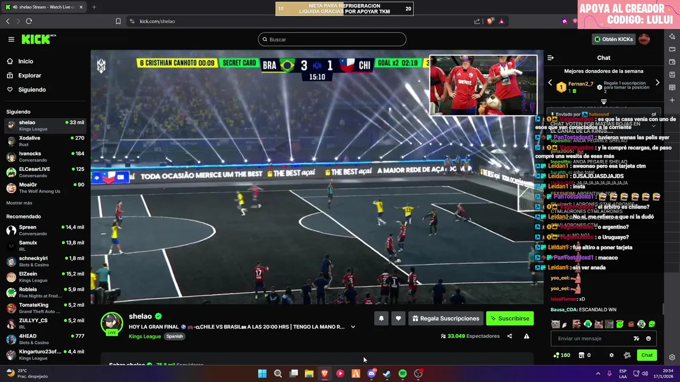Click the green Suscribirse button
680x382 pixels.
tap(509, 318)
